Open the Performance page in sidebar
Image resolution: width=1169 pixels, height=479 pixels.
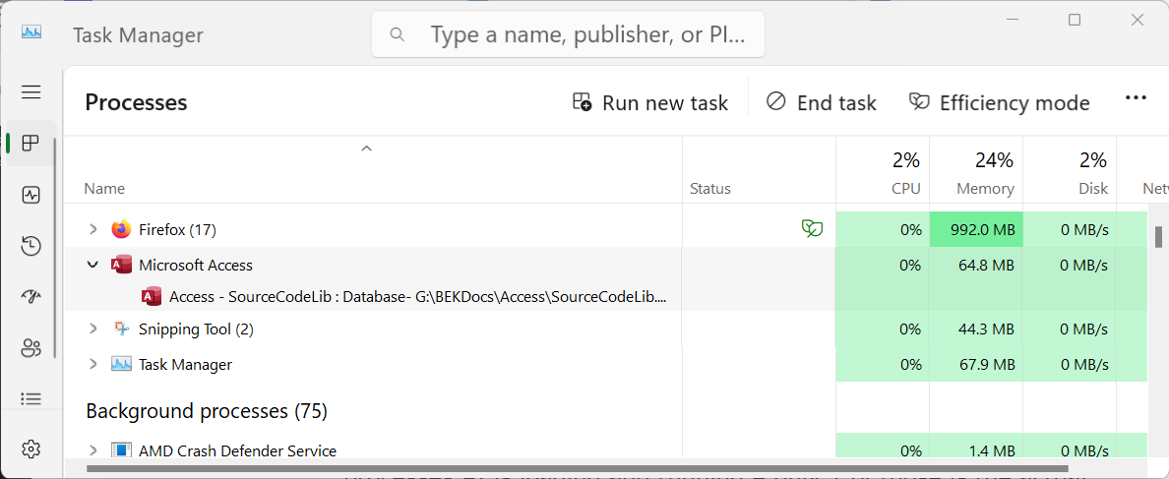coord(31,195)
